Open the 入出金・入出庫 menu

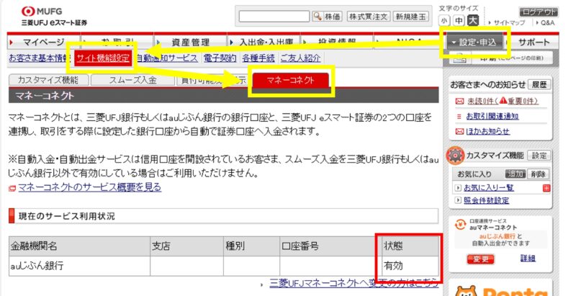[264, 42]
